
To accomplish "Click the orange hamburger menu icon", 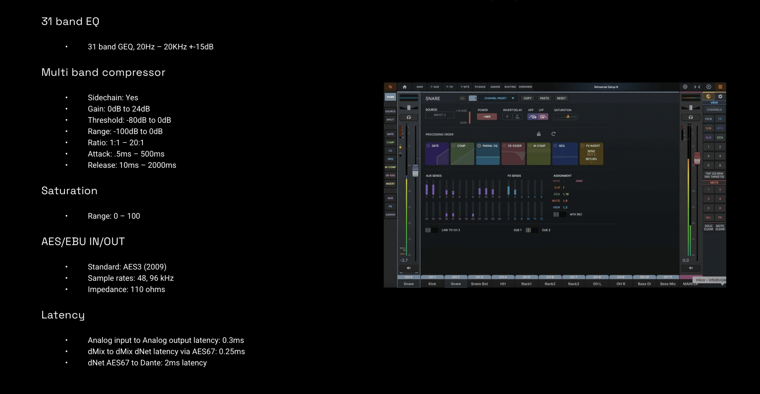I will 720,87.
